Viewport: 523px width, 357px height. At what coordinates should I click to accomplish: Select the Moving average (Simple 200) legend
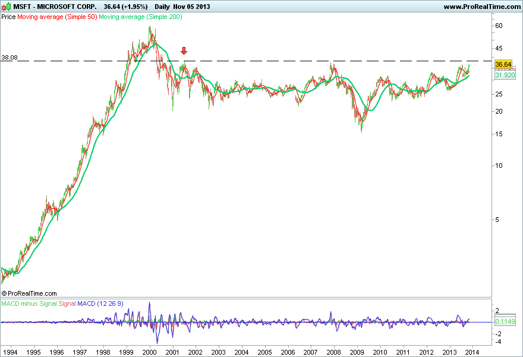click(x=140, y=17)
